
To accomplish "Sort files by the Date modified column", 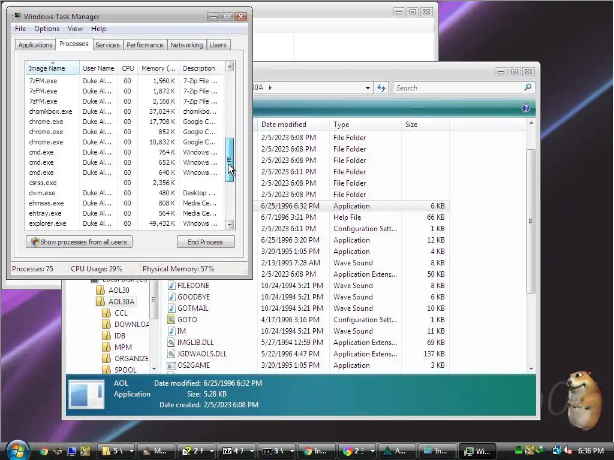I will pos(293,125).
